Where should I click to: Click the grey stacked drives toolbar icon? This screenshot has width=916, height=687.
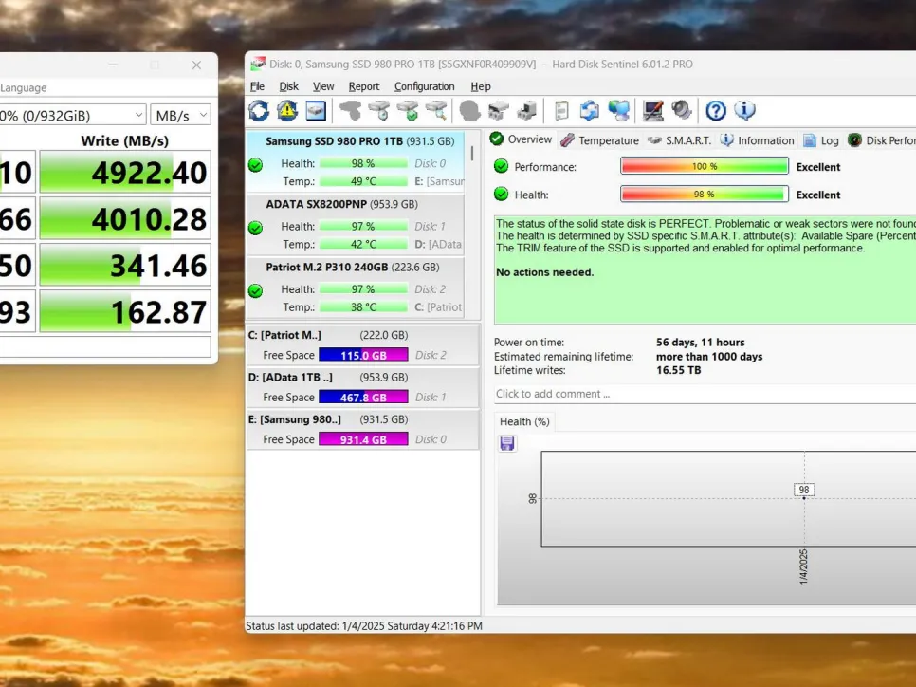pos(499,110)
